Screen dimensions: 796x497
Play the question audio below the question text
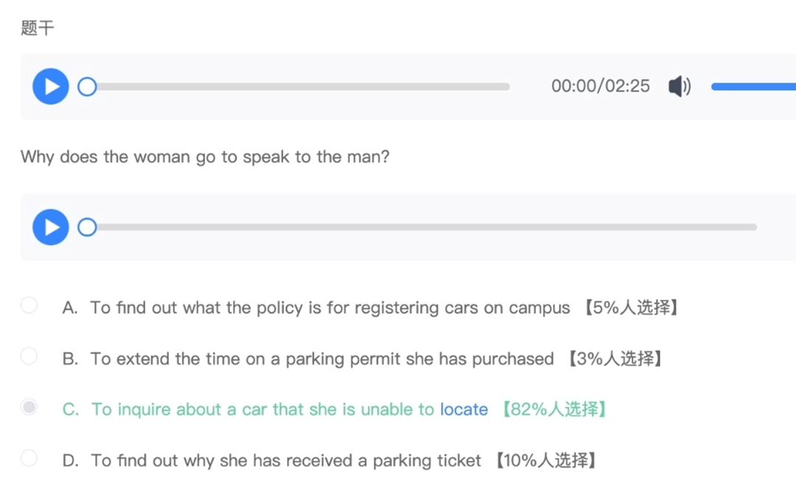pos(51,227)
